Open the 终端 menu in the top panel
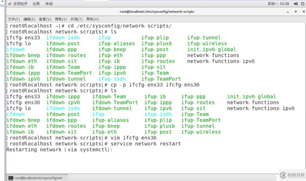Screen dimensions: 306x181 pos(49,4)
